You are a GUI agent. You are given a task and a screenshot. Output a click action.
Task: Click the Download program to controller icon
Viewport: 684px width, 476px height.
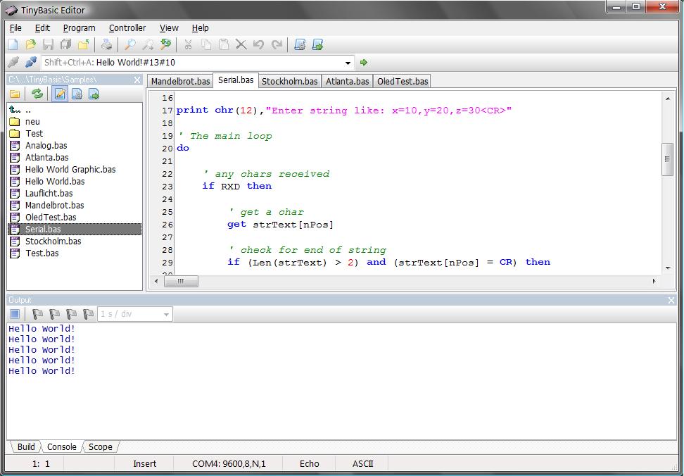pyautogui.click(x=317, y=45)
